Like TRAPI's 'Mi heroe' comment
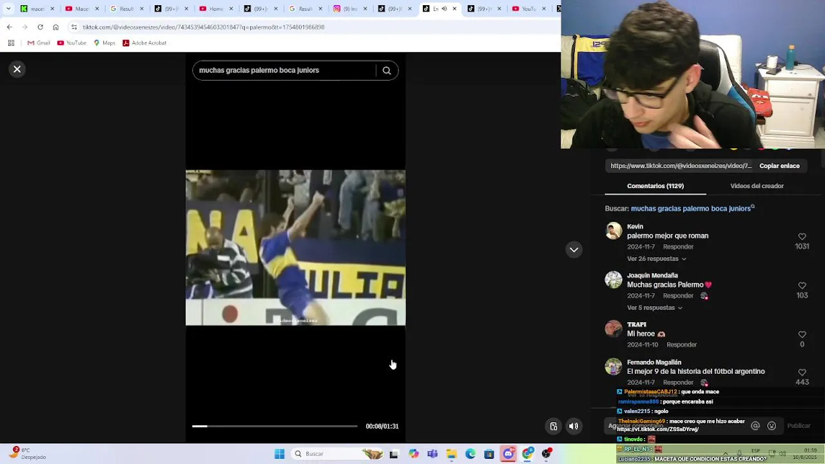The height and width of the screenshot is (464, 825). tap(802, 334)
